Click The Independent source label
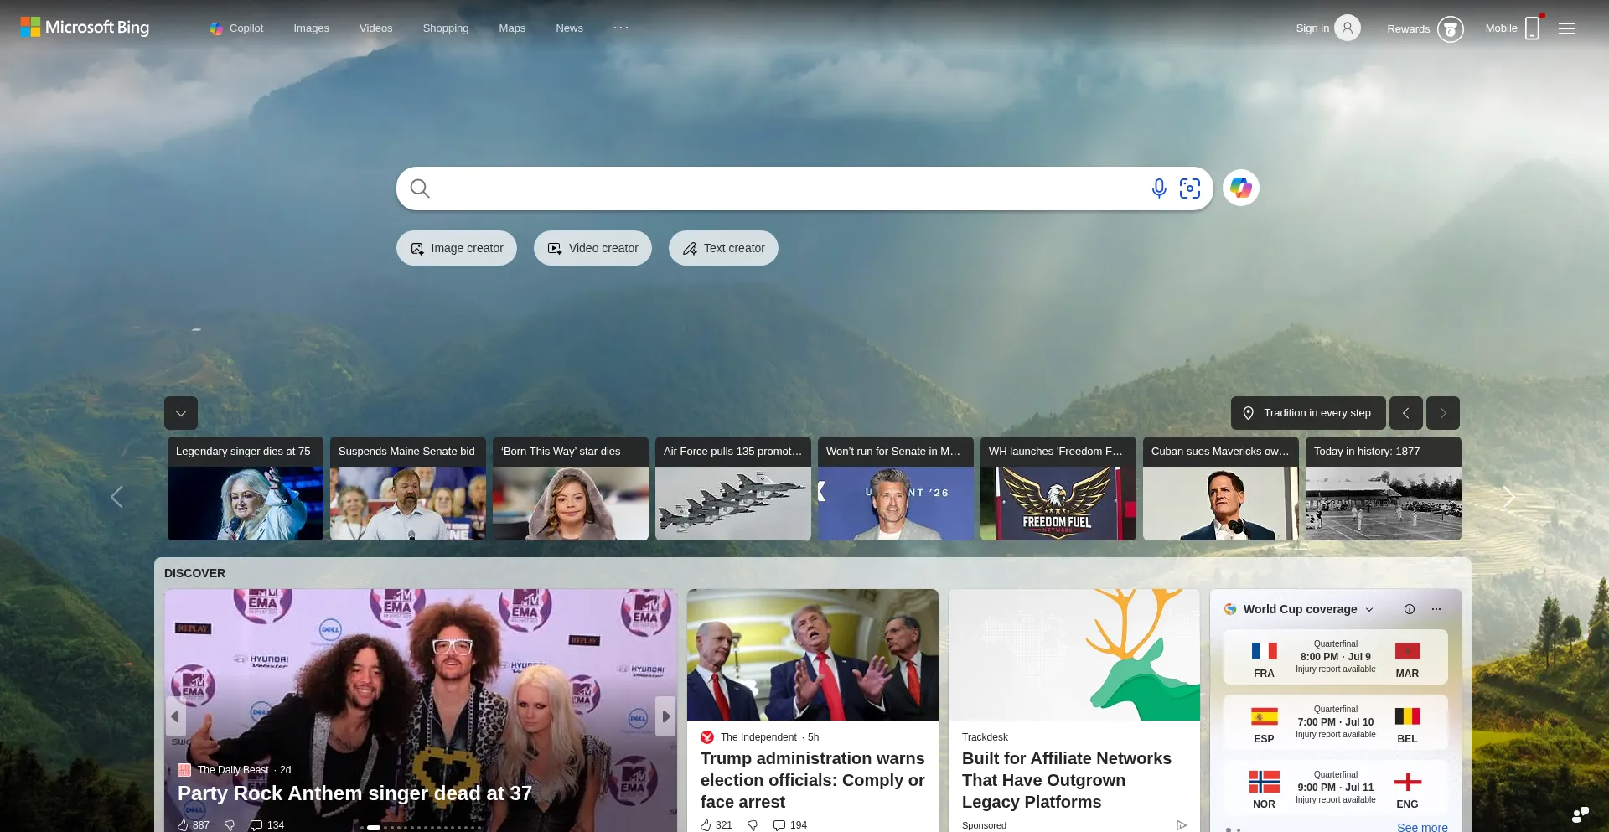The image size is (1609, 832). click(758, 737)
